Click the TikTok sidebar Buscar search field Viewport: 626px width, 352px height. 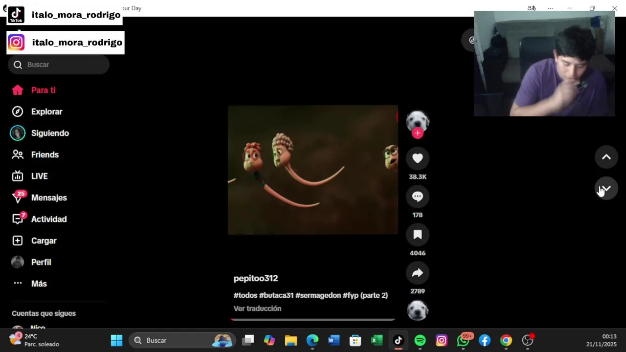(x=59, y=65)
